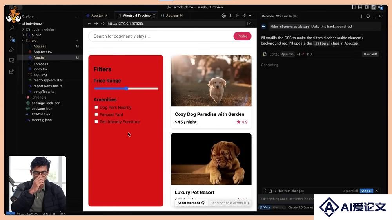
Task: Open README.md file
Action: pyautogui.click(x=41, y=114)
